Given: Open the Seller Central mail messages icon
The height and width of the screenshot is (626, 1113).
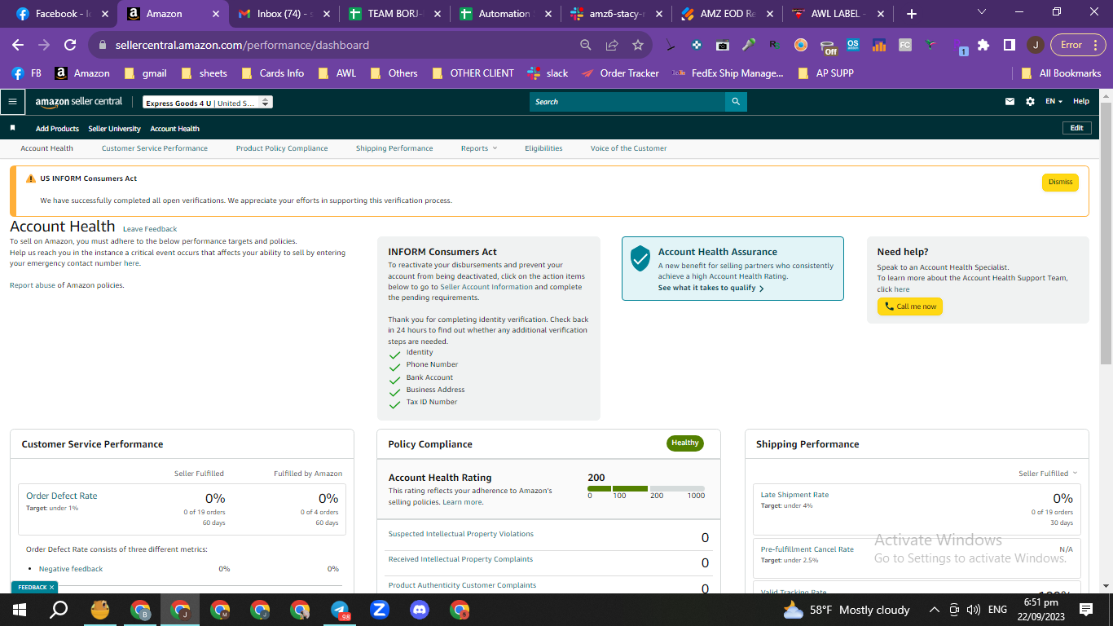Looking at the screenshot, I should pos(1010,102).
